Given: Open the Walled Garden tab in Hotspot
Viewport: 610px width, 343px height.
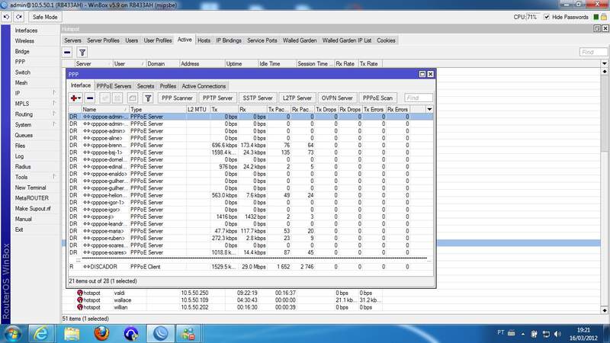Looking at the screenshot, I should (300, 40).
